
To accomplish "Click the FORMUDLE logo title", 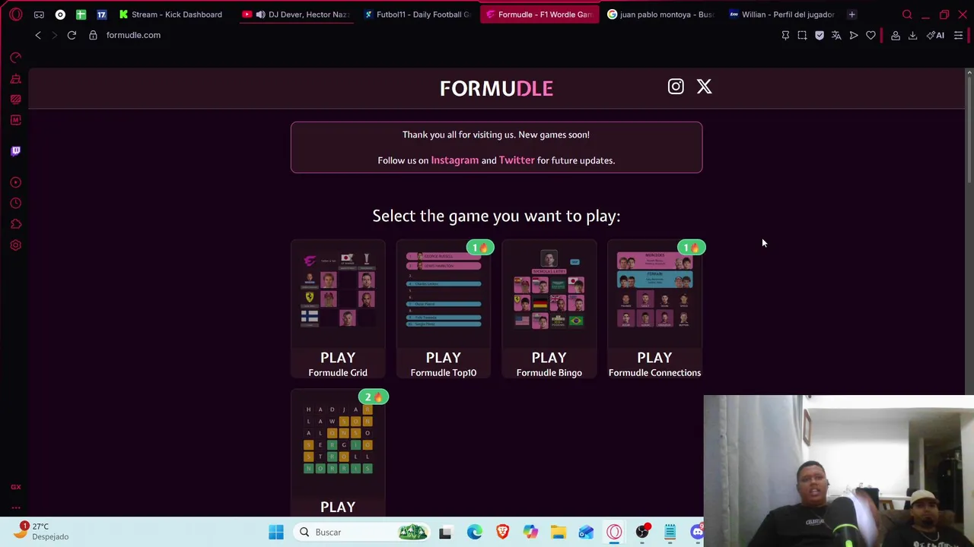I will pos(496,88).
